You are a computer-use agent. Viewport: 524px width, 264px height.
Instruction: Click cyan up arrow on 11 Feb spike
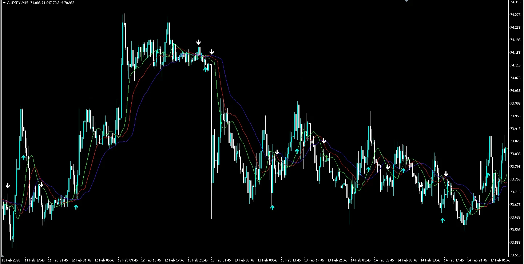(x=24, y=157)
